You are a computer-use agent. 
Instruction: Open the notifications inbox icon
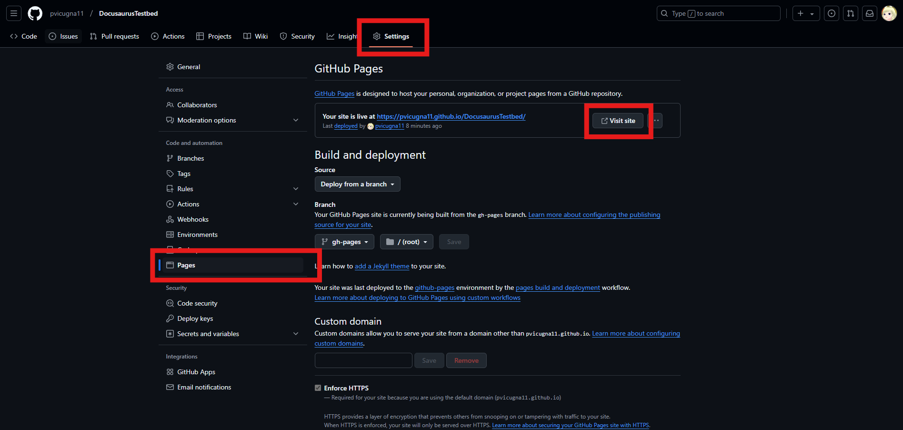(x=869, y=13)
